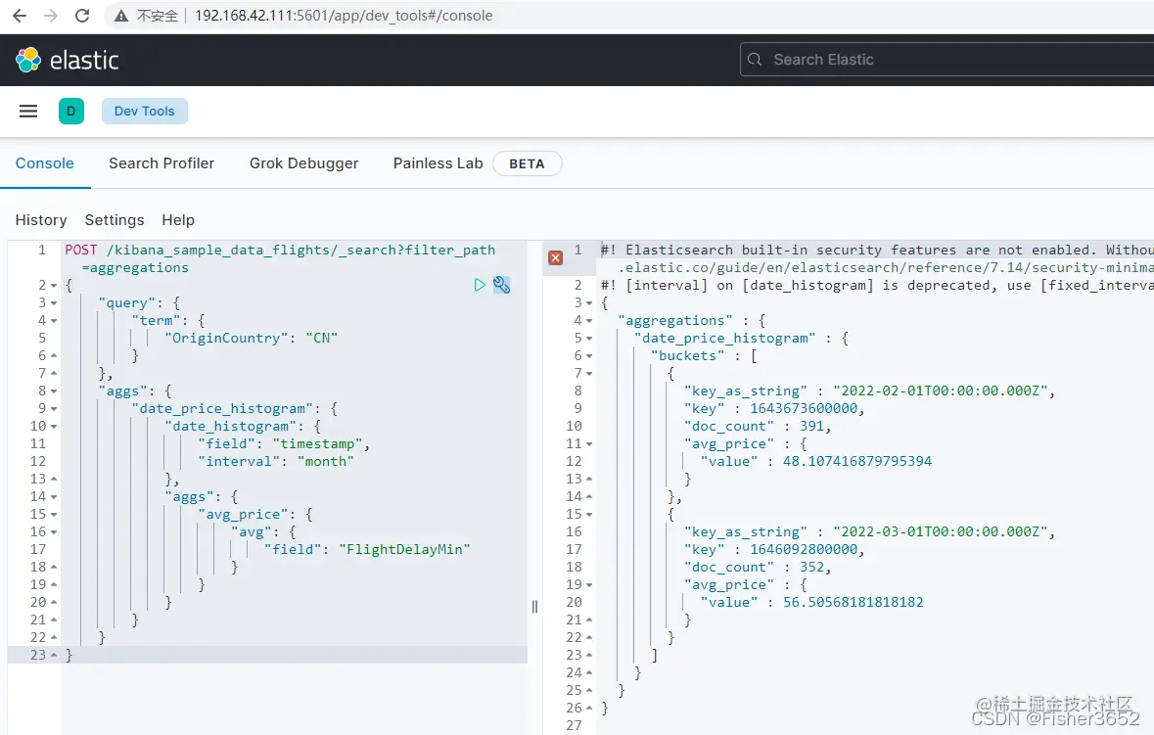Click the 2022-02-01 key_as_string value
Viewport: 1154px width, 735px height.
click(x=940, y=390)
